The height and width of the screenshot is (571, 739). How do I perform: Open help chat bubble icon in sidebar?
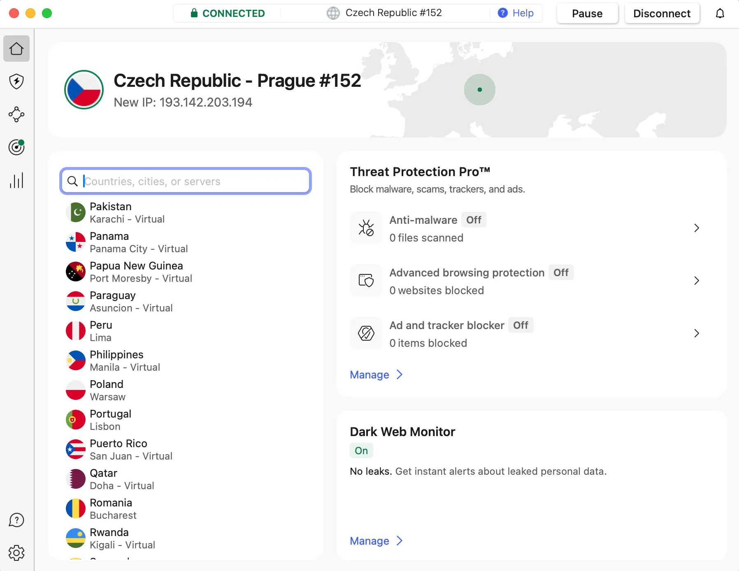click(16, 520)
